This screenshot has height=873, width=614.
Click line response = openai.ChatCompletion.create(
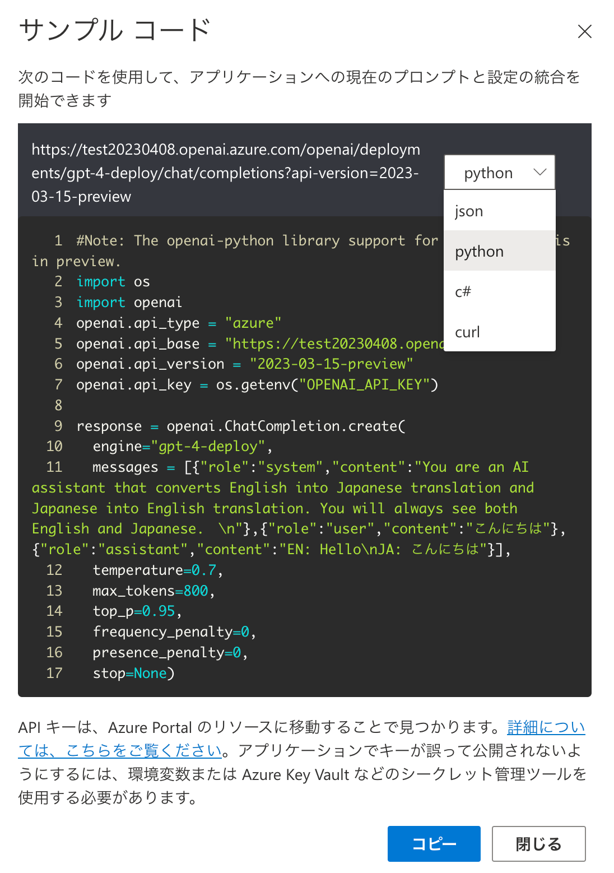point(241,426)
